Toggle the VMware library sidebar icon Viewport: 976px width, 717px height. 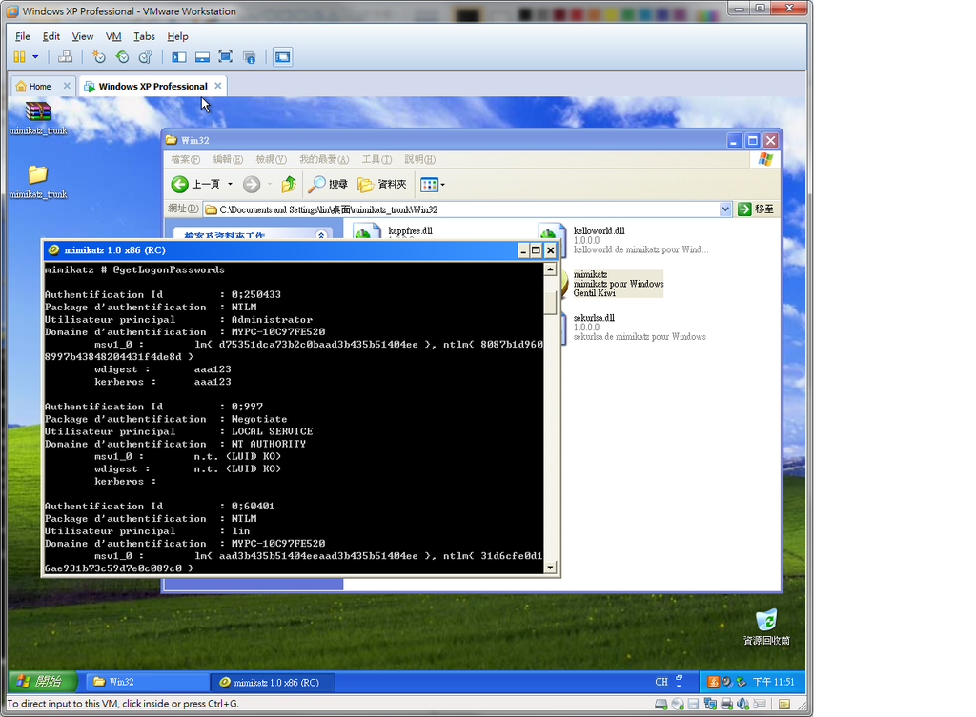coord(179,57)
